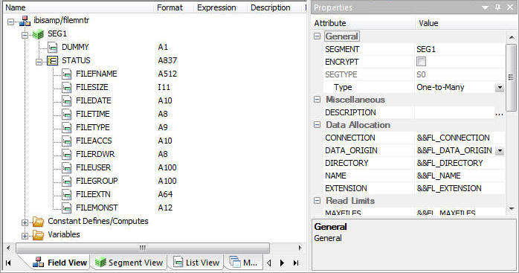Click the ibisamp/filemntr synonym icon
Image resolution: width=519 pixels, height=273 pixels.
[25, 21]
